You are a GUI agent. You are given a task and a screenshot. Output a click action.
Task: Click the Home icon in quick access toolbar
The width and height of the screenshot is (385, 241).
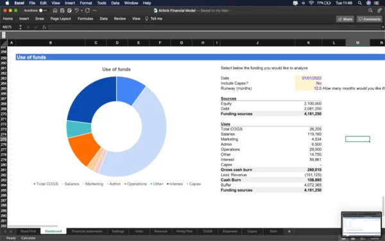[x=55, y=10]
